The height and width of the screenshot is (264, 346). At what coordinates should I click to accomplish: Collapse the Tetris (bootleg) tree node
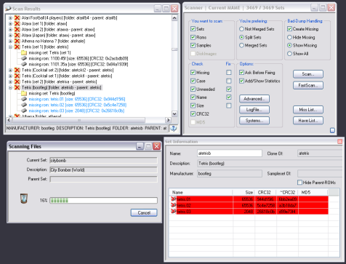click(10, 87)
